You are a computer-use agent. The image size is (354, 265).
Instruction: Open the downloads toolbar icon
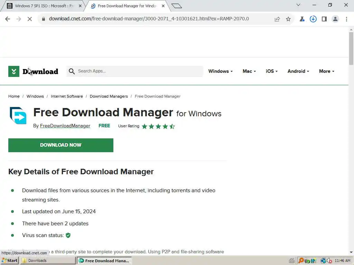(313, 19)
